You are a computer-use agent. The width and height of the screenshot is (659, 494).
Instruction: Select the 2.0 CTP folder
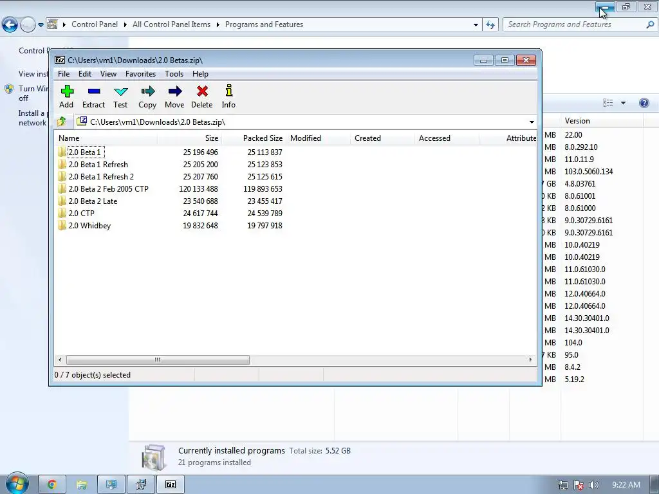tap(82, 213)
